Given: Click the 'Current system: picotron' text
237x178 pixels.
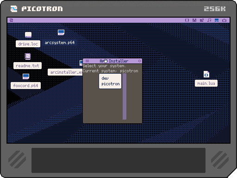Looking at the screenshot, I should pos(111,71).
